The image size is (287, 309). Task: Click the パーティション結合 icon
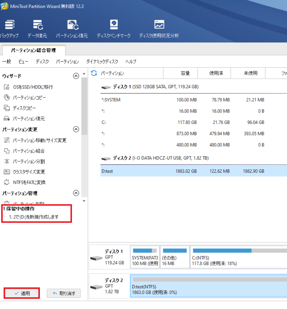click(x=7, y=151)
